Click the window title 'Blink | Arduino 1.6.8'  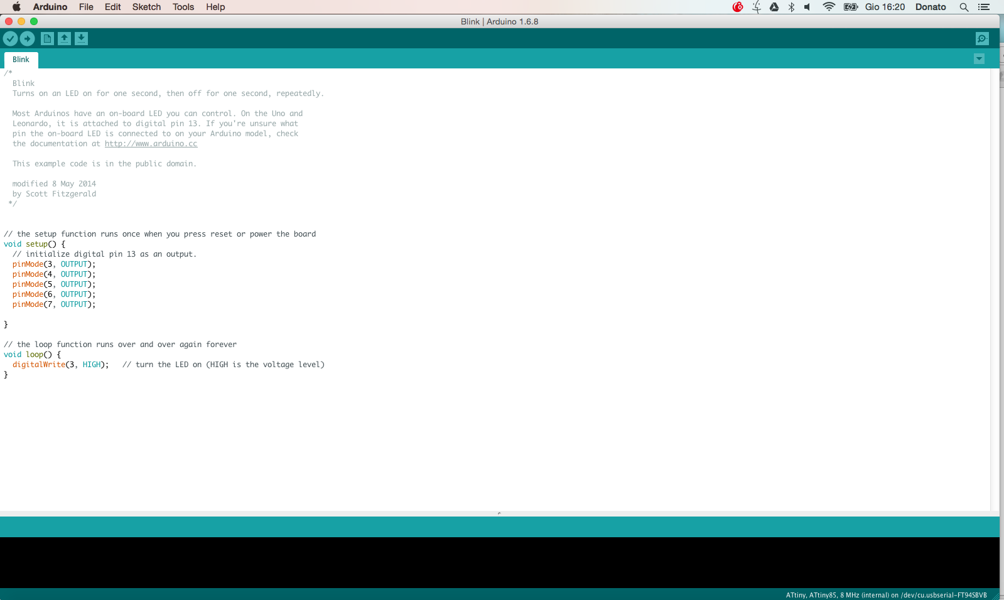[x=499, y=21]
